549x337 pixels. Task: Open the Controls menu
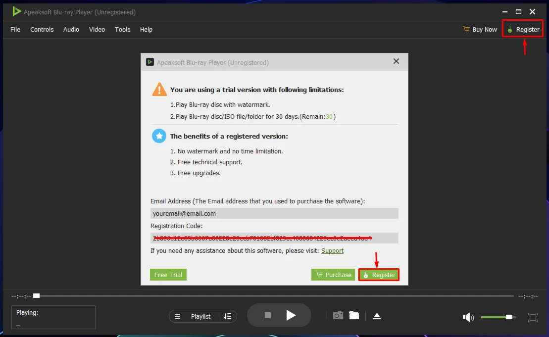(42, 29)
